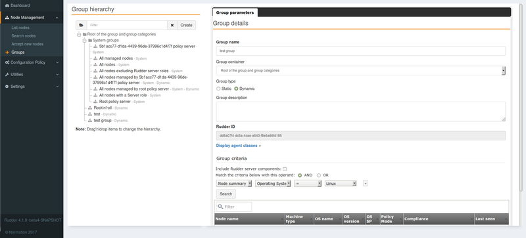The height and width of the screenshot is (238, 526).
Task: Open the Display agent classes link
Action: [x=237, y=146]
